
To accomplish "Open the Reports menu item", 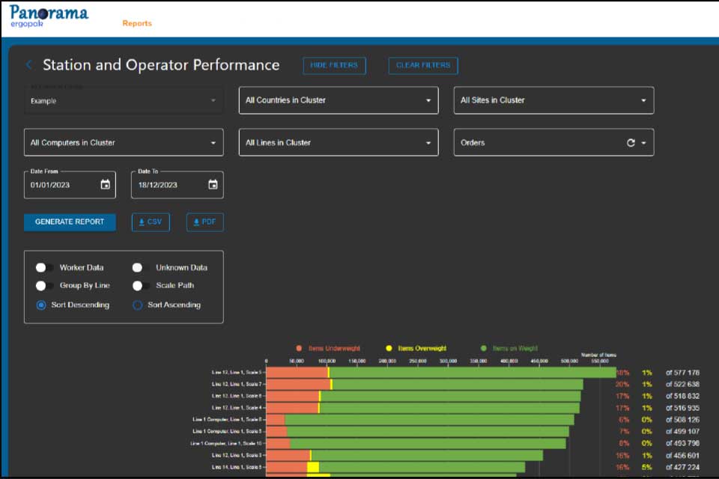I will click(136, 23).
